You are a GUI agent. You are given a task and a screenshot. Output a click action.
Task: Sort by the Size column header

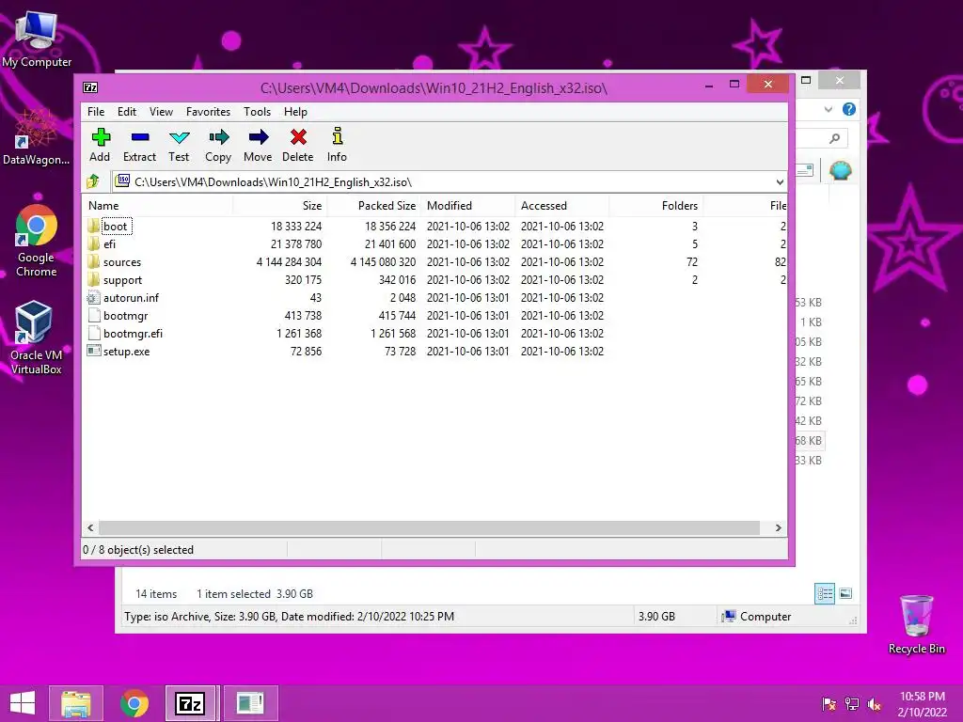280,206
